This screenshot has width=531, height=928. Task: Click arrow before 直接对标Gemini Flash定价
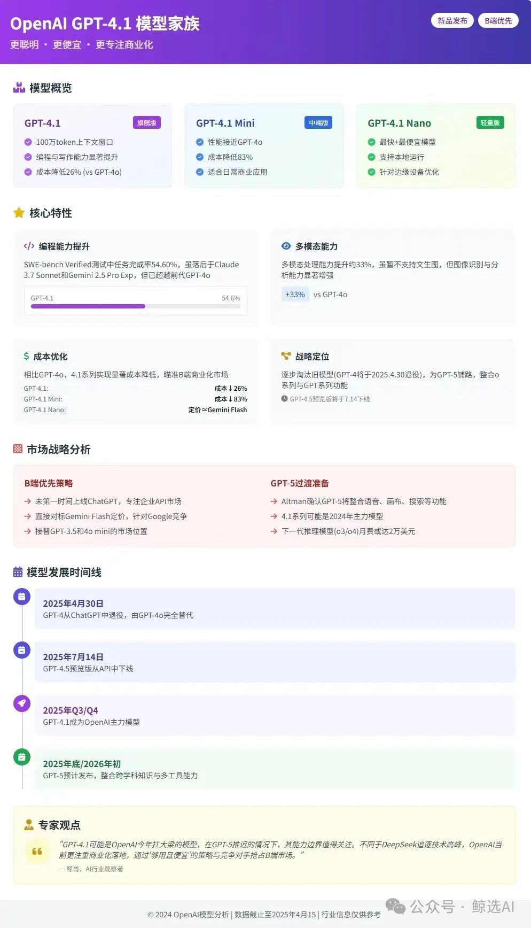tap(27, 516)
